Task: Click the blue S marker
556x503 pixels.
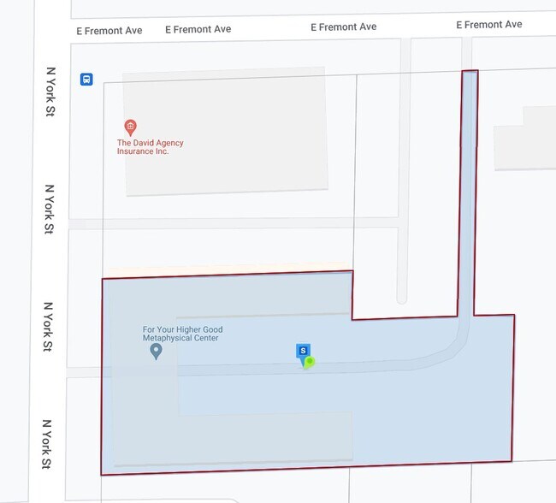Action: click(302, 352)
